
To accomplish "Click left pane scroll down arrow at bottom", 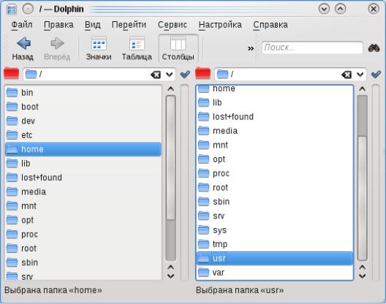I will point(170,276).
